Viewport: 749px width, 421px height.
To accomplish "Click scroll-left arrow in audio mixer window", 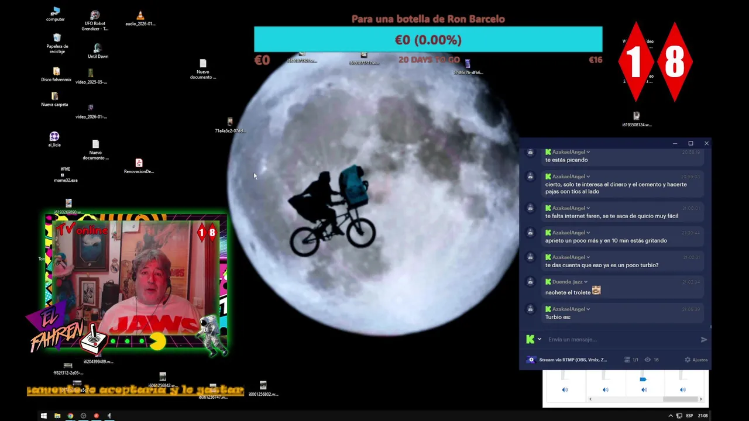I will click(590, 399).
